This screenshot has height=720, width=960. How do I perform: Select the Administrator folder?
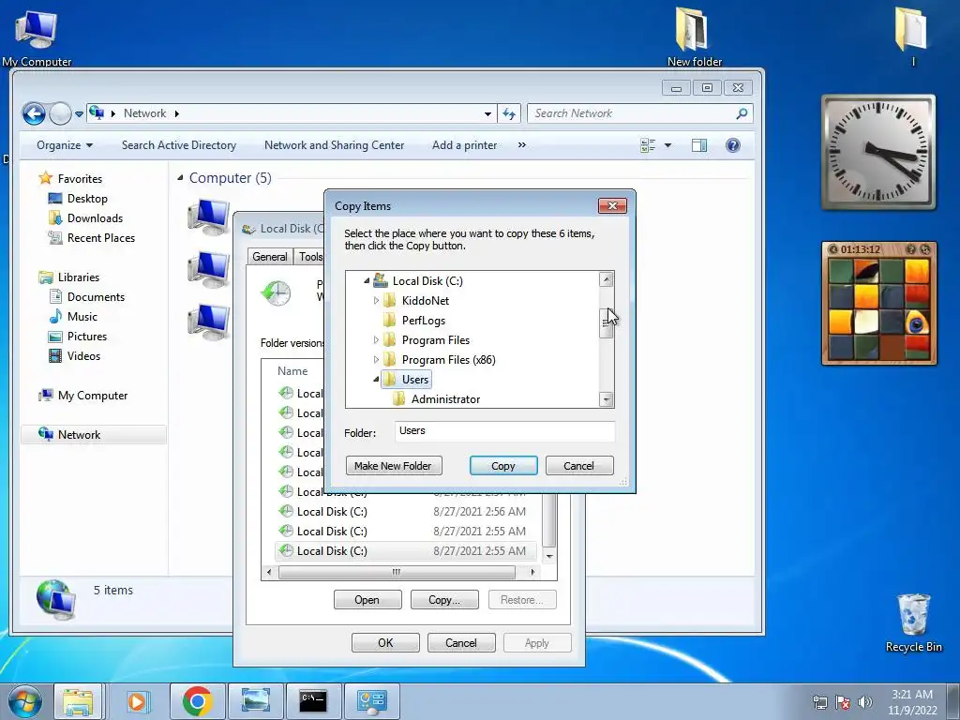tap(445, 399)
